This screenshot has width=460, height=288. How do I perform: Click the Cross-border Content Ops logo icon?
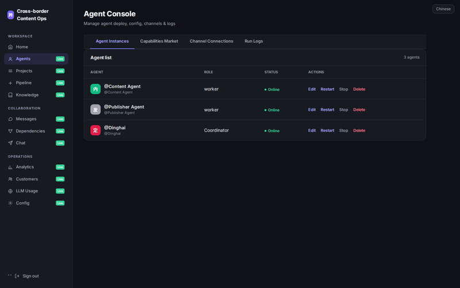pyautogui.click(x=10, y=15)
